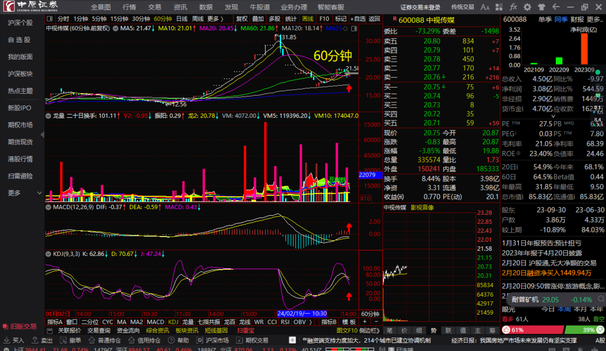Collapse left sidebar with the arrow handle

pyautogui.click(x=42, y=135)
